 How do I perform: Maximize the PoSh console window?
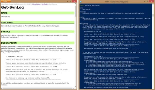coord(147,1)
